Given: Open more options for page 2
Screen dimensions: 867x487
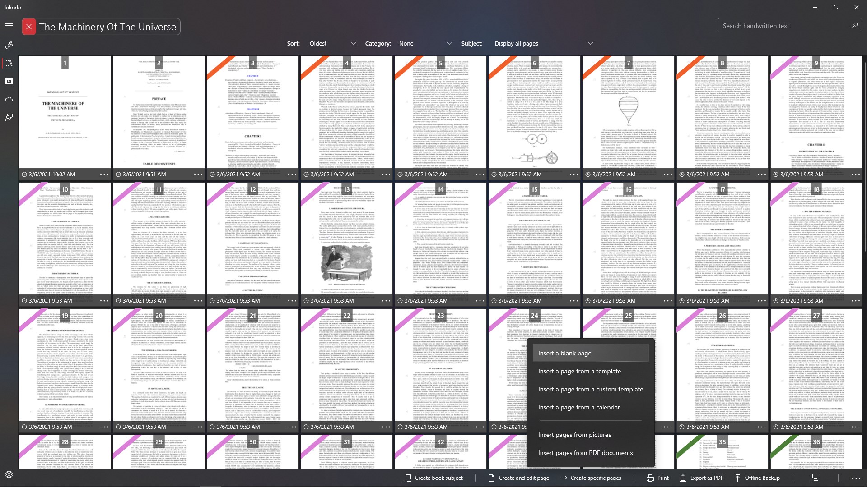Looking at the screenshot, I should tap(198, 175).
